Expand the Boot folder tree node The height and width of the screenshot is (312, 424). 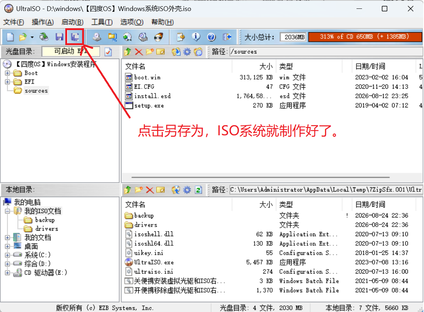tap(7, 73)
